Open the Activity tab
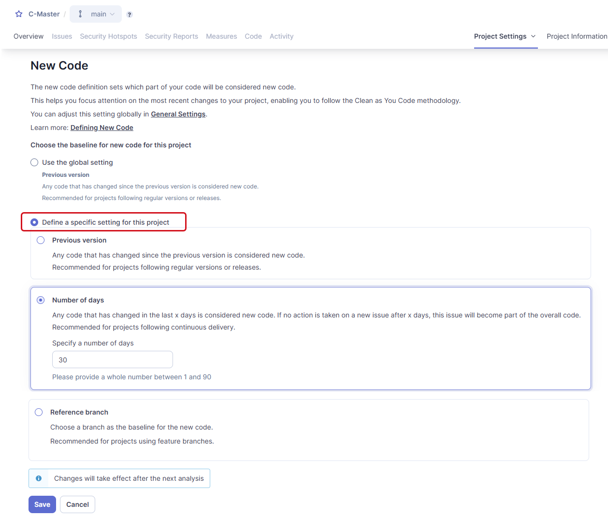 point(281,36)
